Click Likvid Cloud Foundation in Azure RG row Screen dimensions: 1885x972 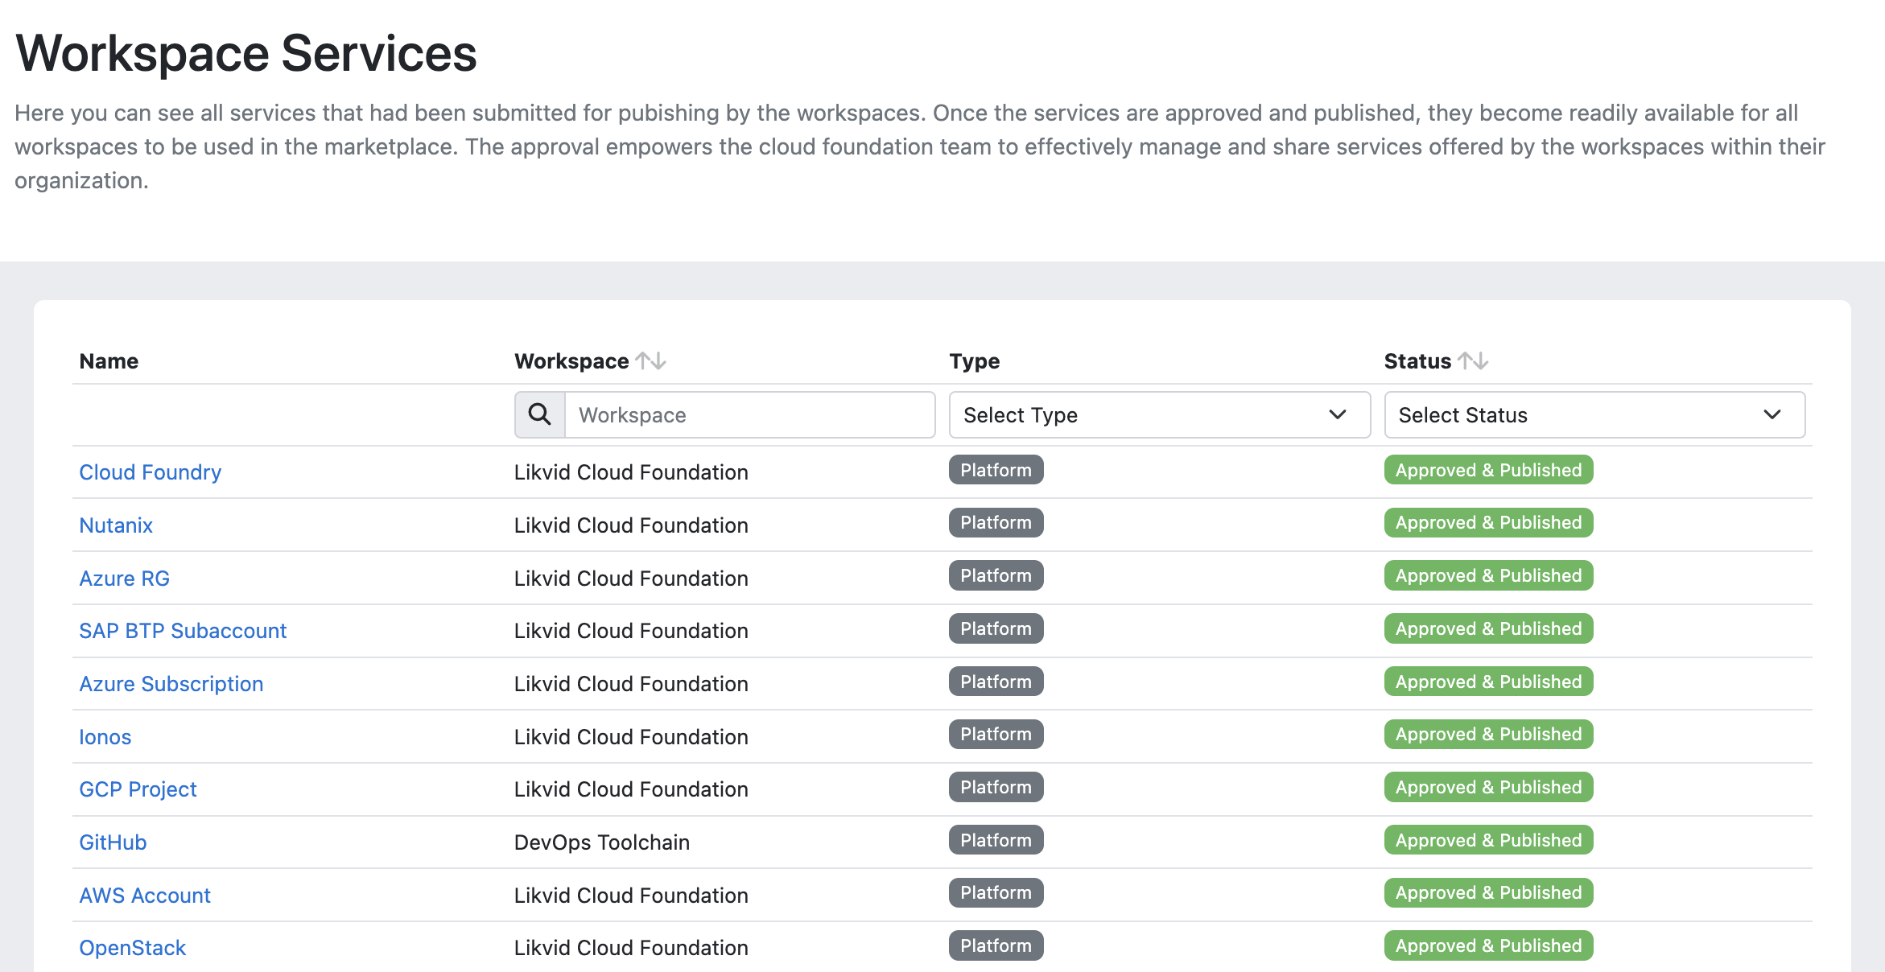tap(631, 579)
